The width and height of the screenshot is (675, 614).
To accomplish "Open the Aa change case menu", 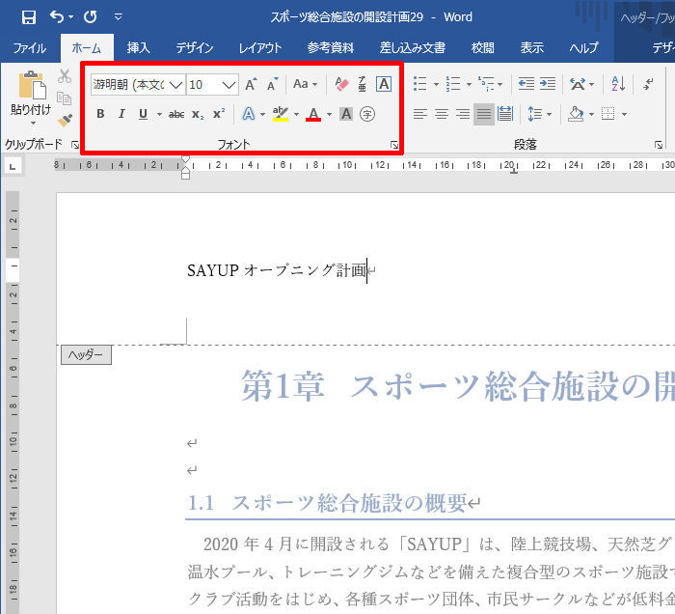I will [x=305, y=84].
